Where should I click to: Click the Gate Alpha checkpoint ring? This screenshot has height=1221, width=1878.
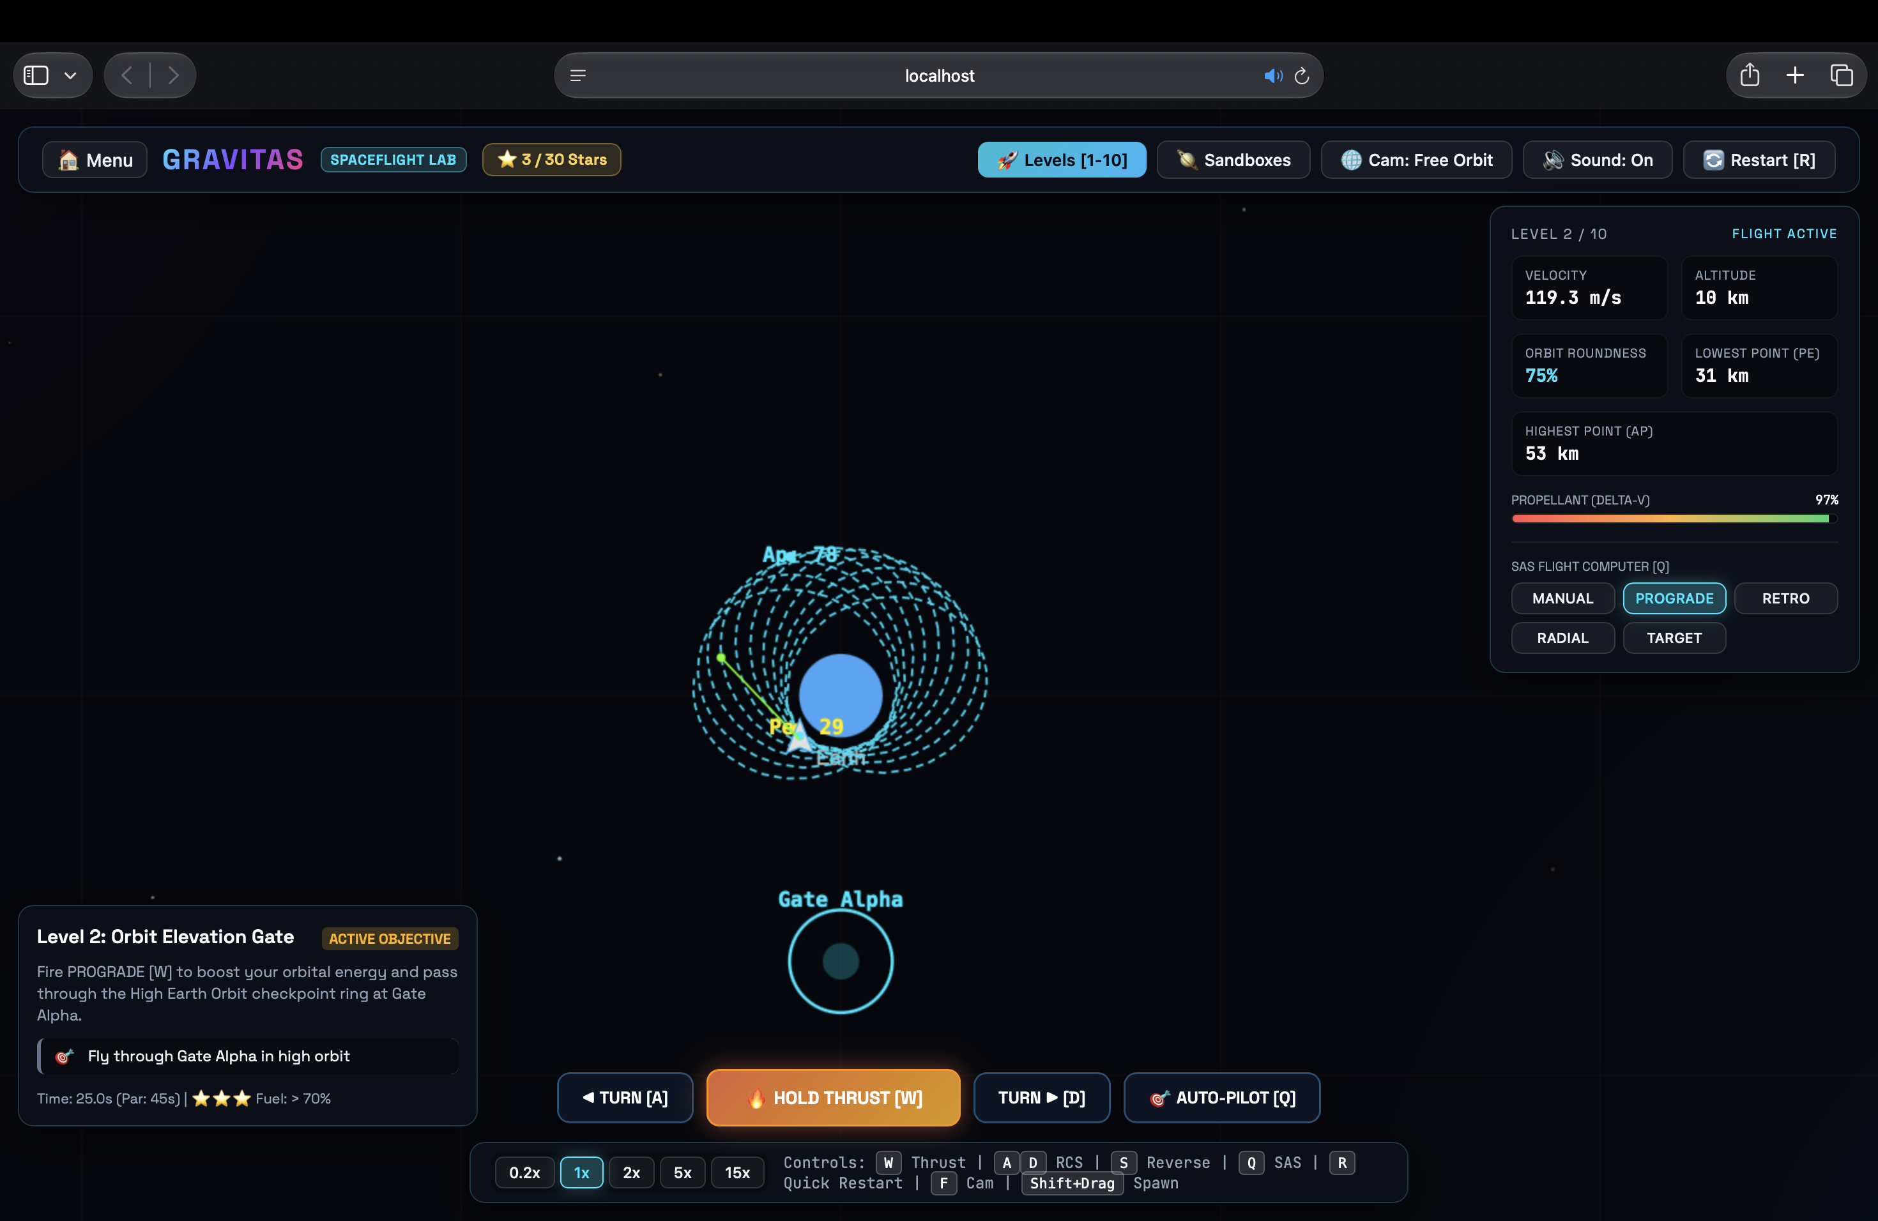(x=841, y=962)
